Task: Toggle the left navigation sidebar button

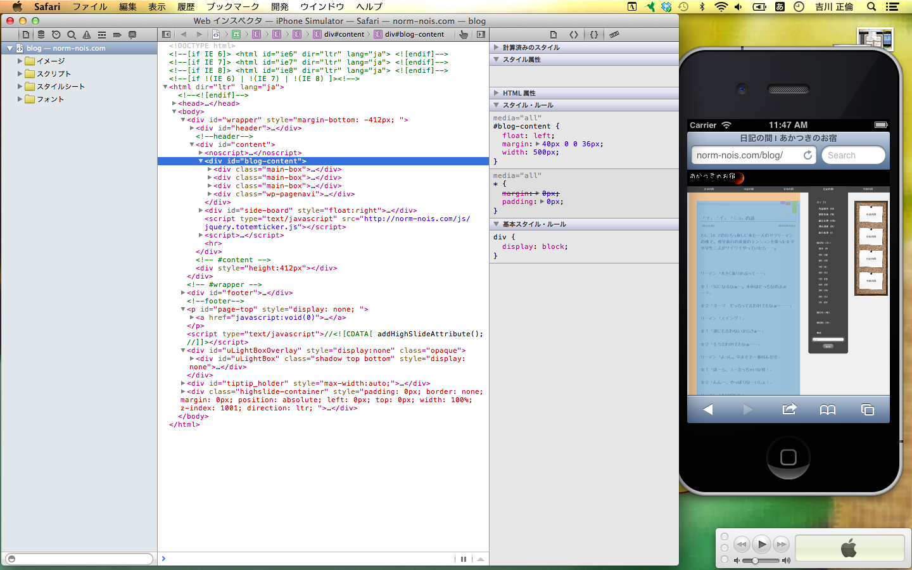Action: [x=167, y=35]
